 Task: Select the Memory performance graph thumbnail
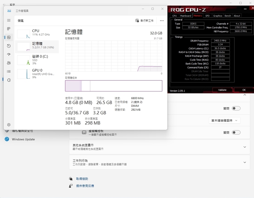click(24, 47)
